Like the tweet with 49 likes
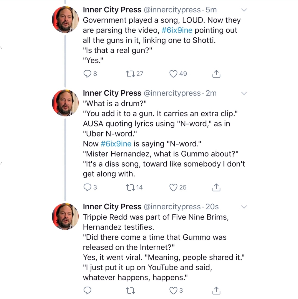This screenshot has height=299, width=298. [173, 74]
